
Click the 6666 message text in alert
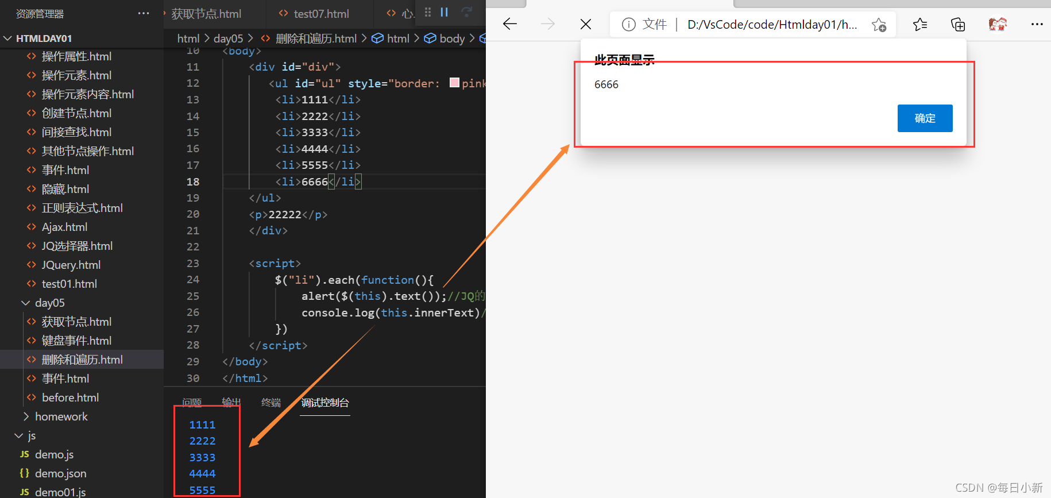click(x=606, y=84)
